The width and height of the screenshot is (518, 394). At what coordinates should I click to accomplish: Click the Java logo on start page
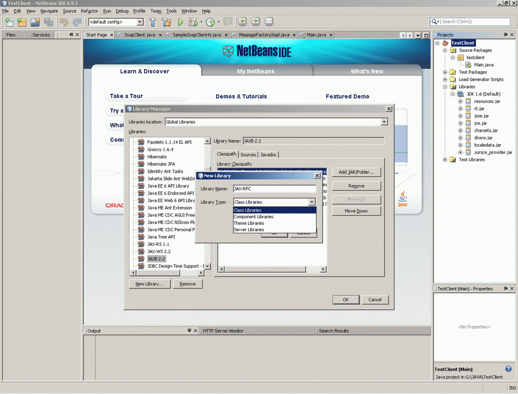tap(402, 199)
